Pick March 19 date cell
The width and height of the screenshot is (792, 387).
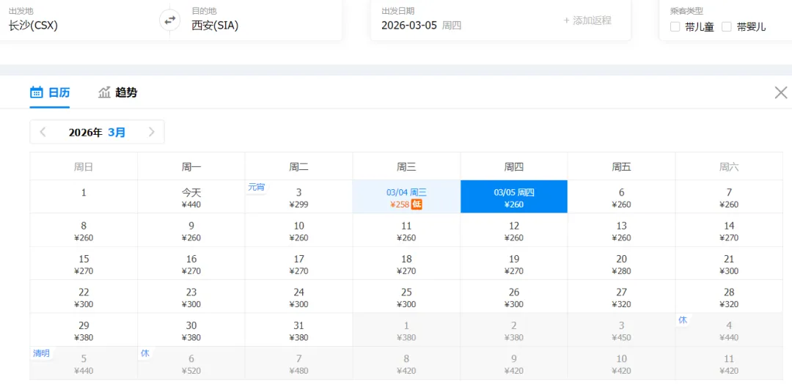tap(514, 263)
